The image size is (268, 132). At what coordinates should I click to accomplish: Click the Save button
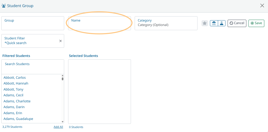(x=256, y=23)
